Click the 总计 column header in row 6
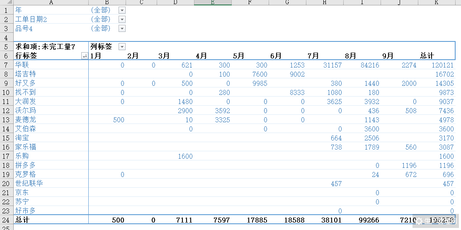461x230 pixels. click(427, 56)
